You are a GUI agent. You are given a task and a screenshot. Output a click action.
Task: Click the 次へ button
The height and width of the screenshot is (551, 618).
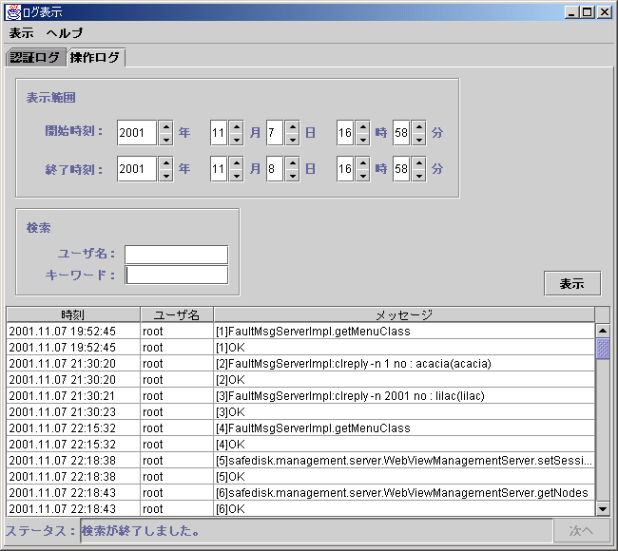coord(581,530)
